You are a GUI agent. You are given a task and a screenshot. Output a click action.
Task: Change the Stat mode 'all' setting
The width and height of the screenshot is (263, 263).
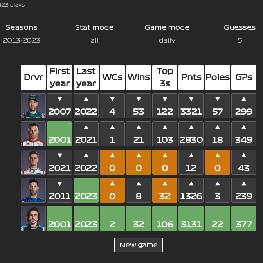coord(94,40)
